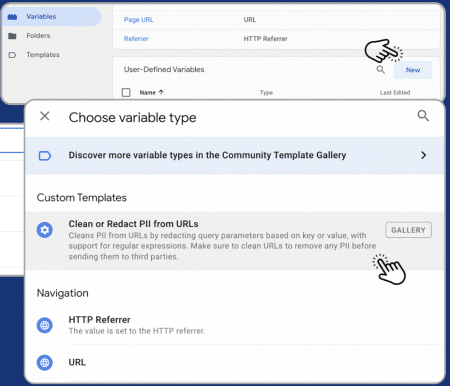Click HTTP Referrer type in Referrer row
The image size is (450, 386).
click(x=265, y=39)
